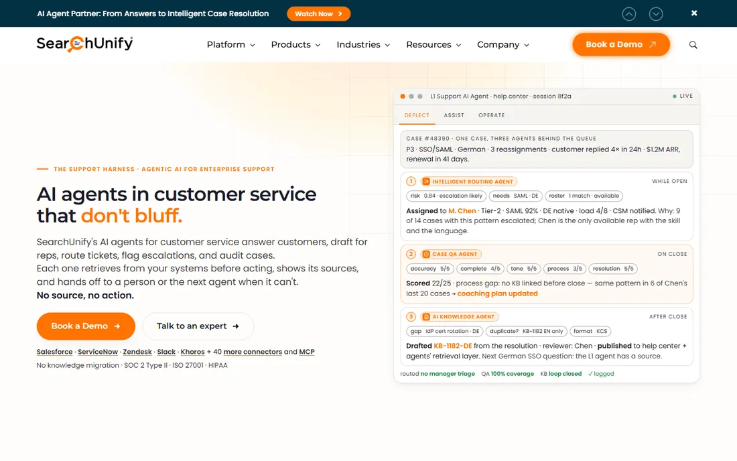Open the Platform dropdown menu

[230, 45]
